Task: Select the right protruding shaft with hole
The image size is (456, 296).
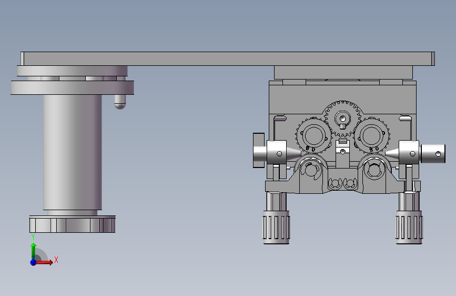Action: (433, 154)
